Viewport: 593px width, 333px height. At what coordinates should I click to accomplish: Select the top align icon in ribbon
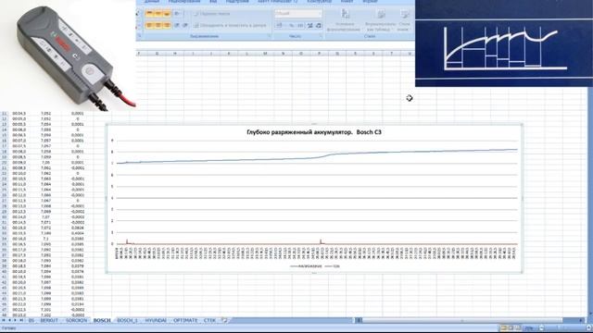[149, 14]
